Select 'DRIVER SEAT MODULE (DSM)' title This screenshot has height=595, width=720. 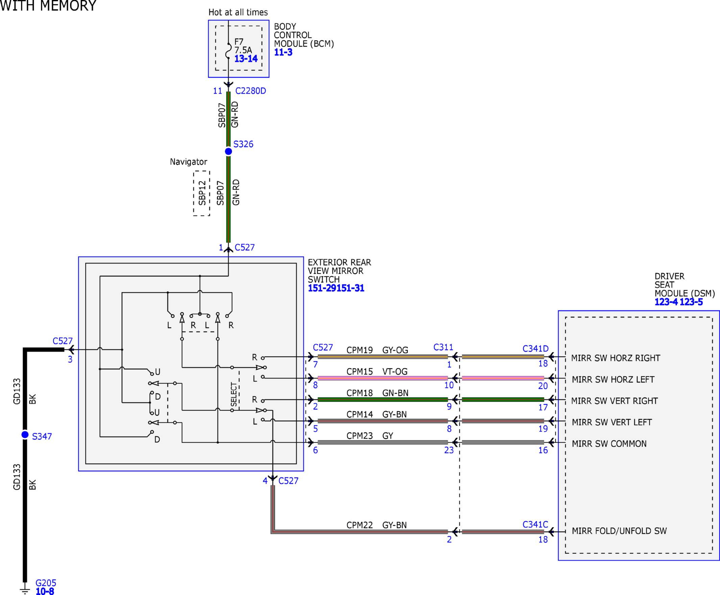pos(685,285)
